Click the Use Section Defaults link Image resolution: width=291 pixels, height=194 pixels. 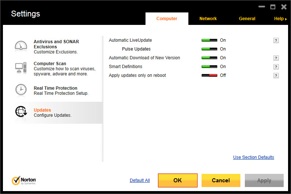coord(254,157)
